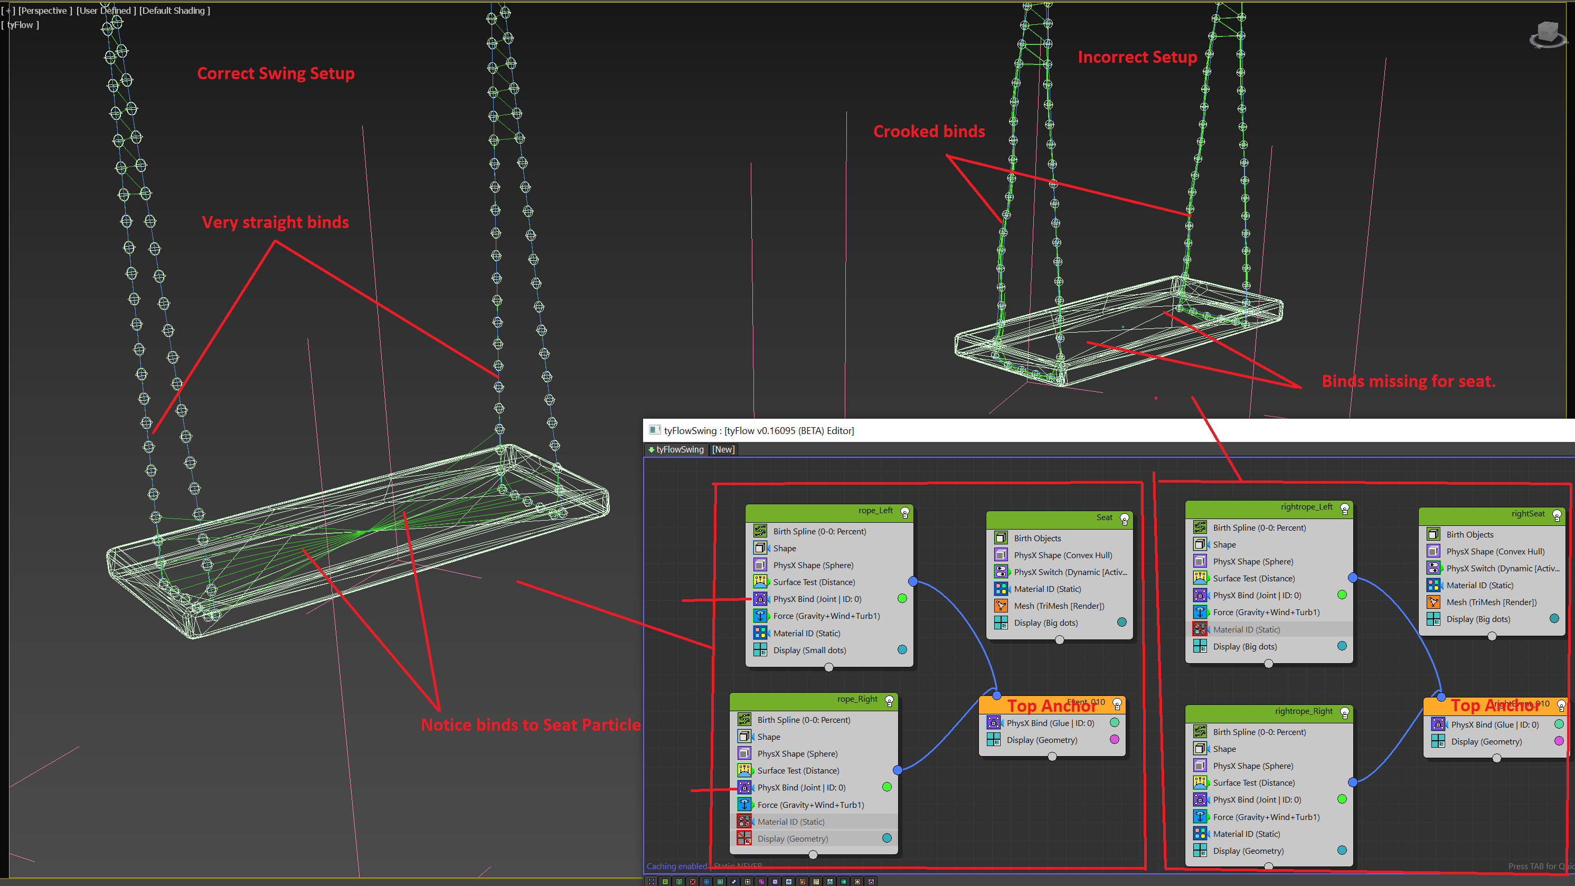Click the Surface Test icon in rope_Right
Screen dimensions: 1575x886
pos(744,770)
